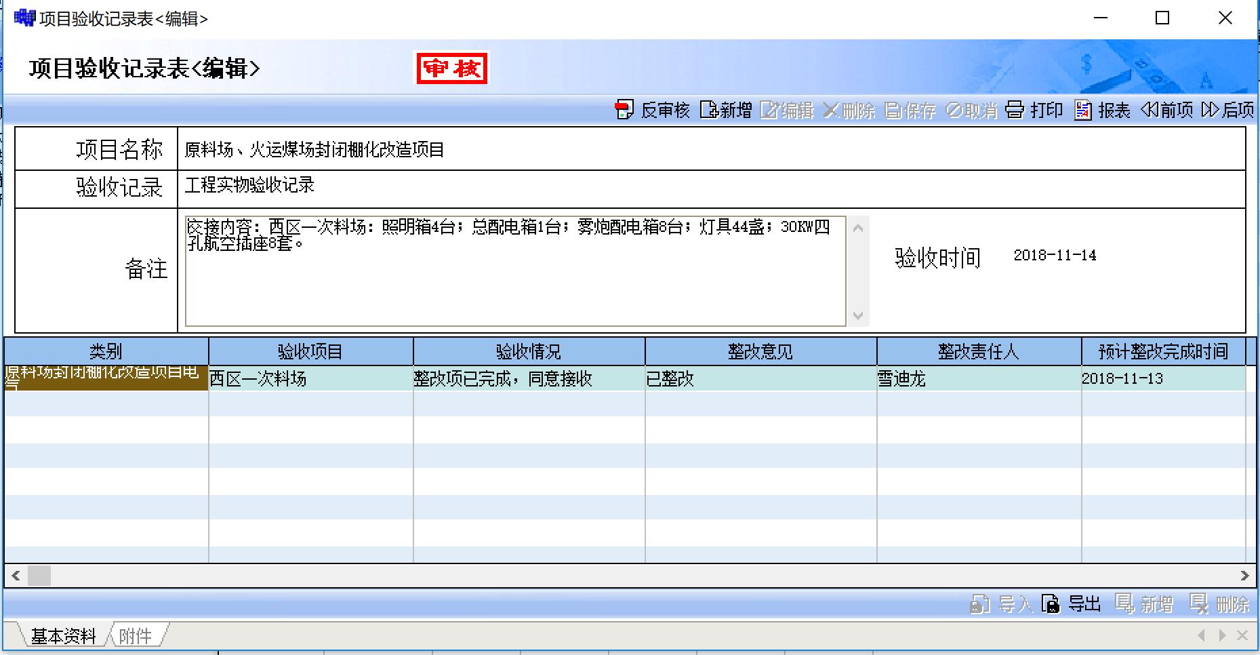The width and height of the screenshot is (1260, 655).
Task: Click inside the 备注 text area
Action: (515, 285)
